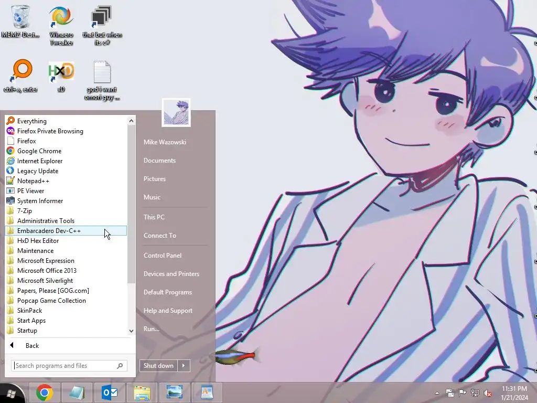
Task: Expand the Popcap Game Collection folder
Action: (66, 300)
